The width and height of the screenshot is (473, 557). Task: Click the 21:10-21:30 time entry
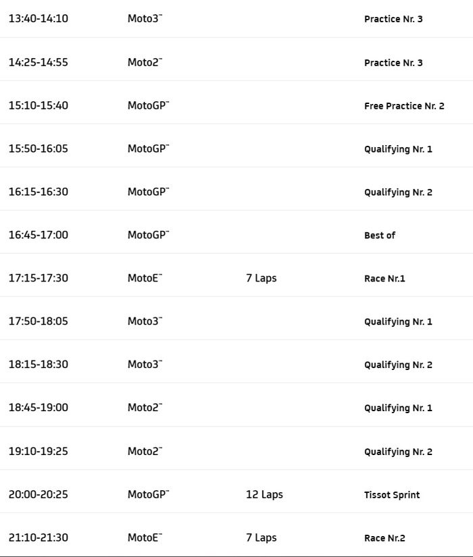[38, 538]
